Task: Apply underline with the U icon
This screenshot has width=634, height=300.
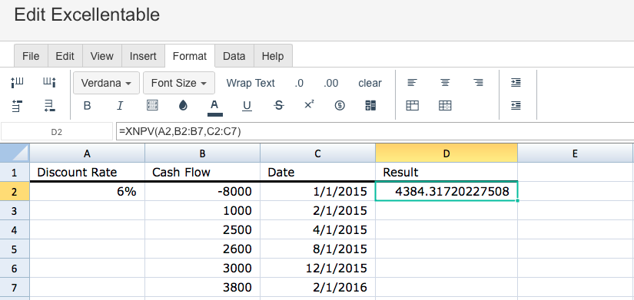Action: click(x=247, y=106)
